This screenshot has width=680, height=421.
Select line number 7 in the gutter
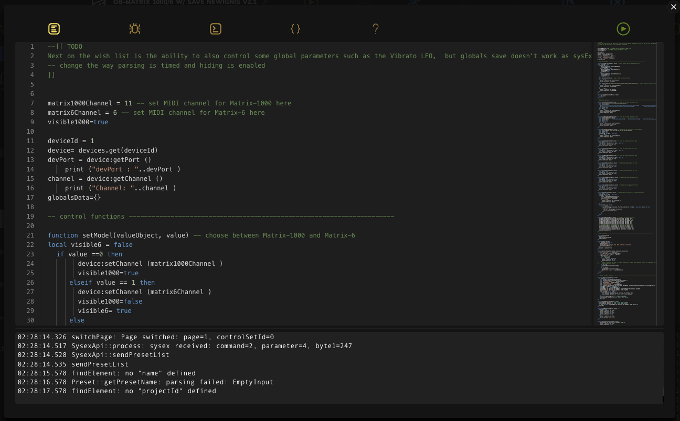[31, 103]
